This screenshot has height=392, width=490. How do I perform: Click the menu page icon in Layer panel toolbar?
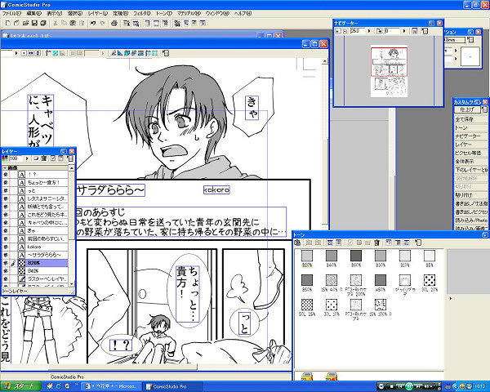pos(70,158)
